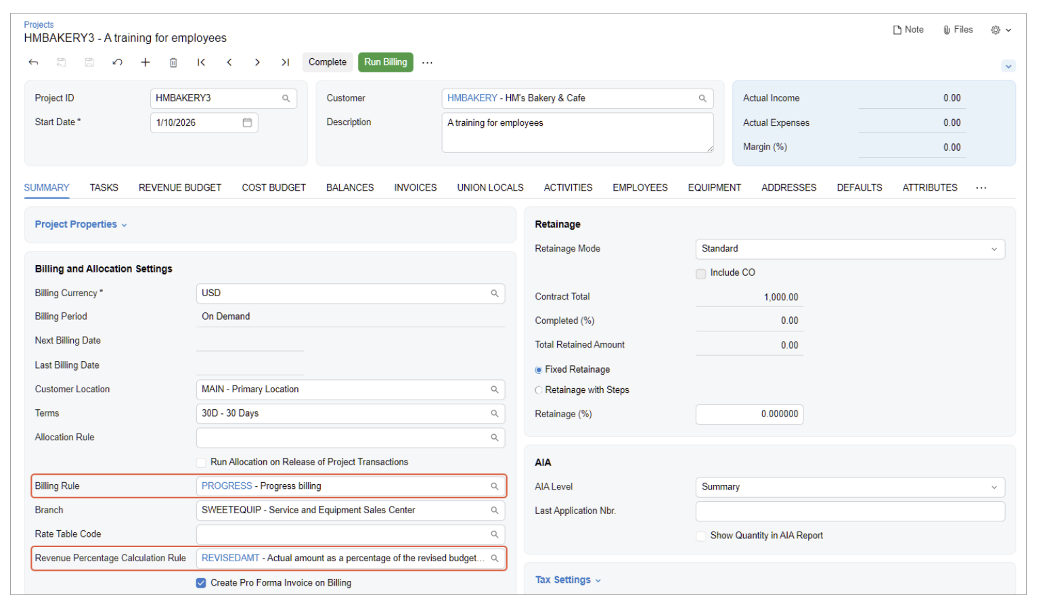Image resolution: width=1047 pixels, height=612 pixels.
Task: Click the back arrow toolbar icon
Action: click(x=33, y=62)
